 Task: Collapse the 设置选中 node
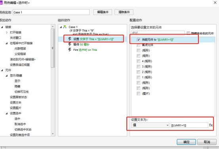(7, 113)
